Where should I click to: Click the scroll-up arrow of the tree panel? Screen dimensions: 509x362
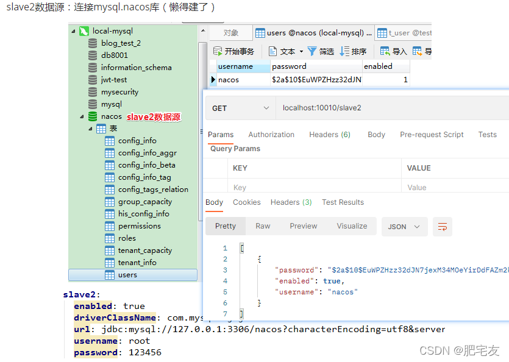(203, 31)
